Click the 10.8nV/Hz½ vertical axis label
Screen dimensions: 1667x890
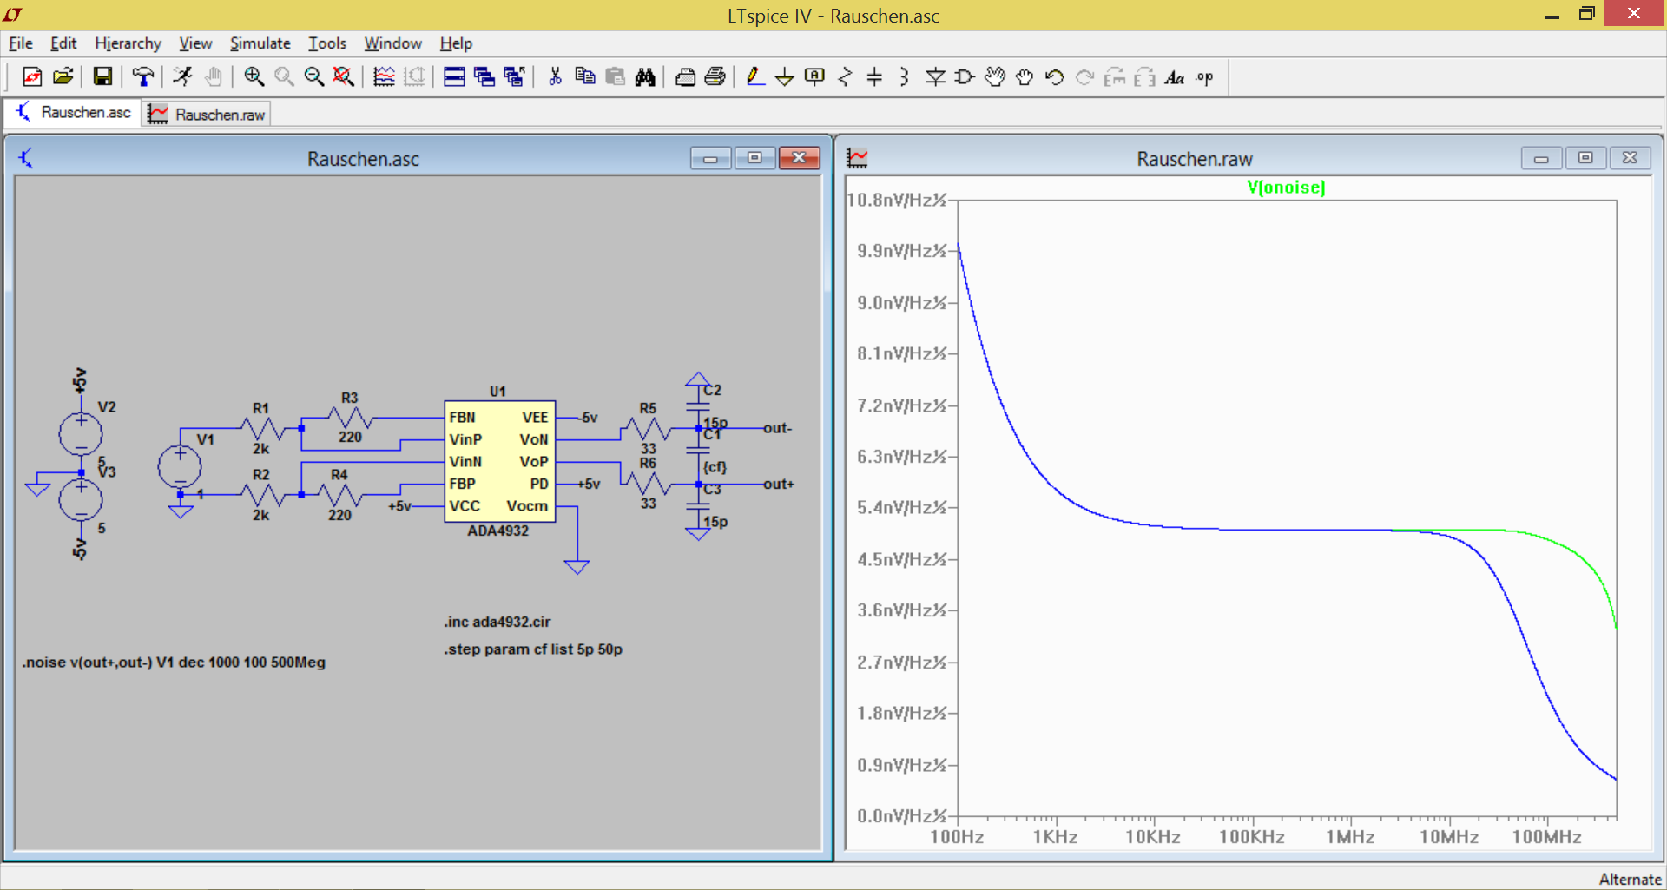896,200
